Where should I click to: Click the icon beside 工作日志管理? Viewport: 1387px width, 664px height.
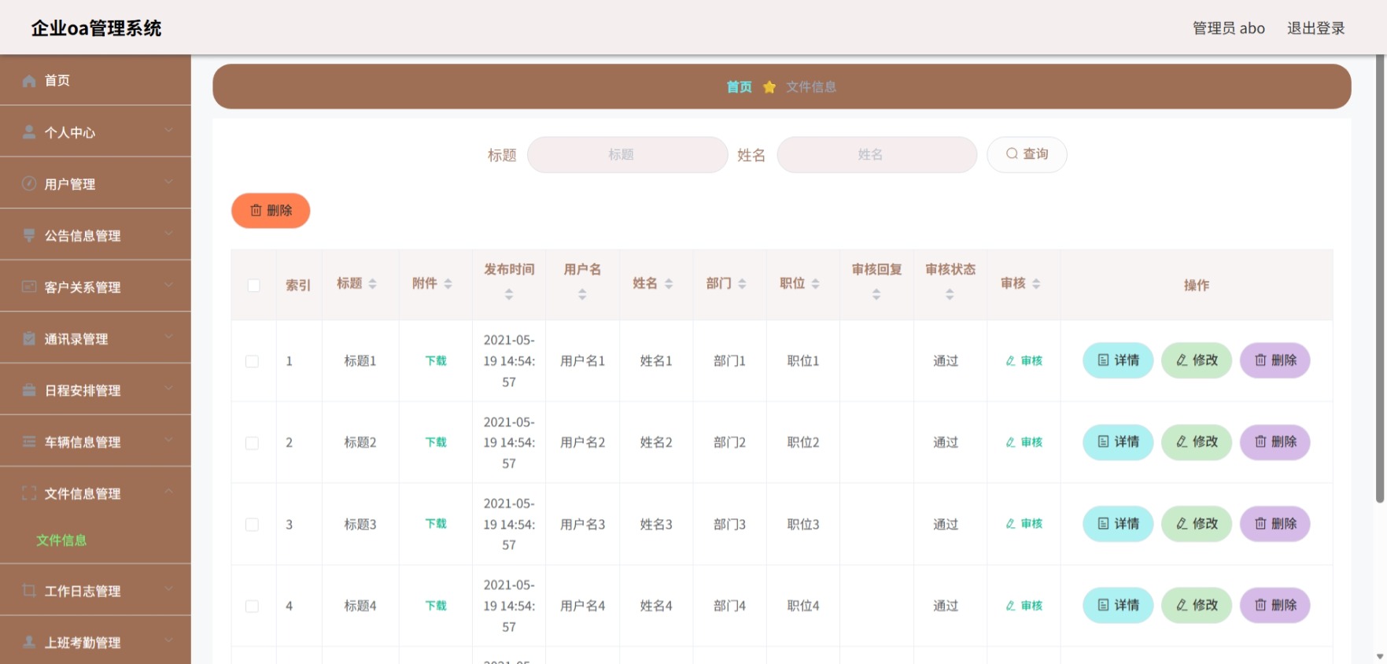(x=29, y=590)
